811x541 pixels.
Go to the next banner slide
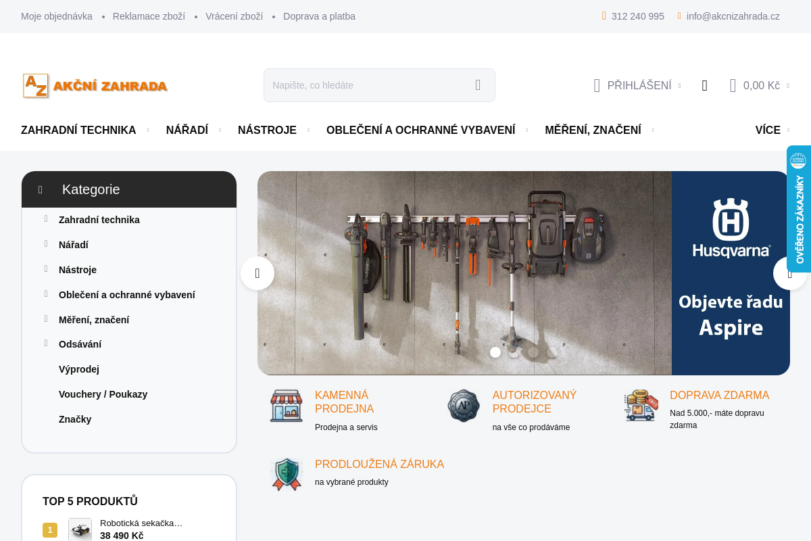coord(790,273)
